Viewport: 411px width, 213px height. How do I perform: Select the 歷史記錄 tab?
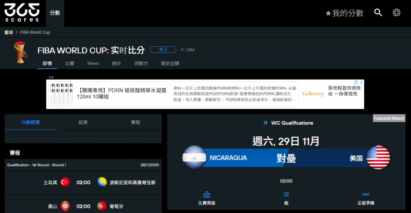coord(170,63)
